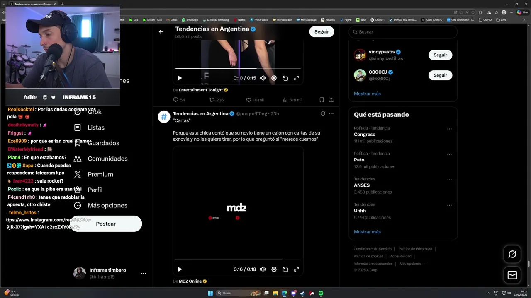Bookmark the Entertainment Tonight post

tap(322, 100)
